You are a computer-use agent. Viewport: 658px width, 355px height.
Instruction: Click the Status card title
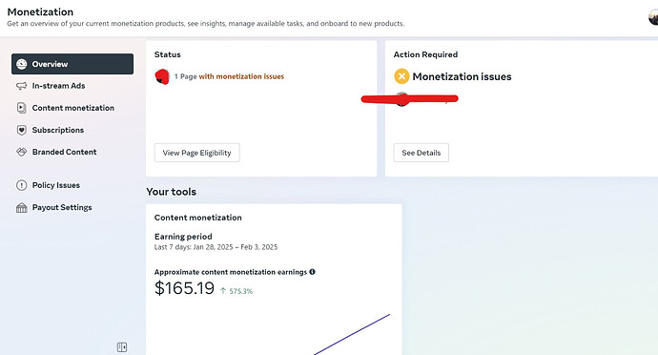click(x=168, y=54)
